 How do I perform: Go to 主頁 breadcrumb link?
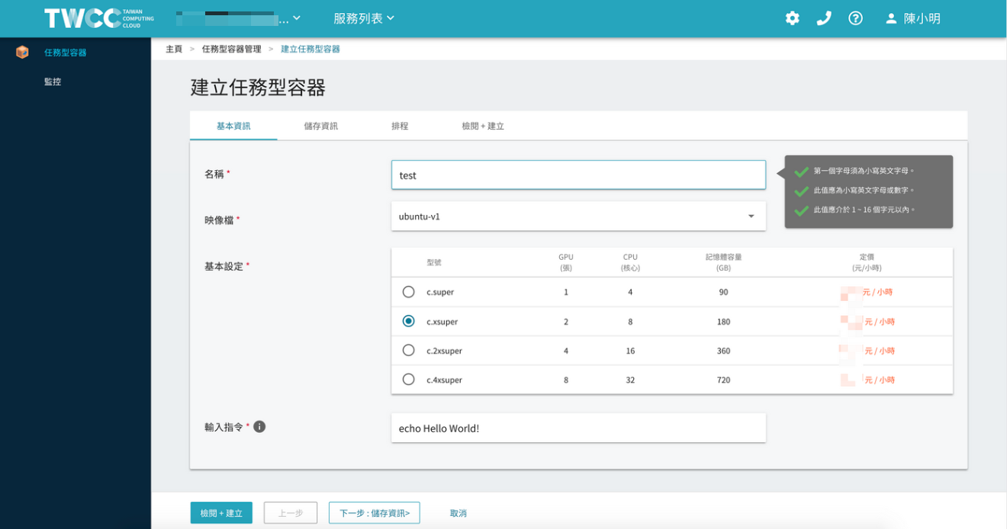point(174,49)
